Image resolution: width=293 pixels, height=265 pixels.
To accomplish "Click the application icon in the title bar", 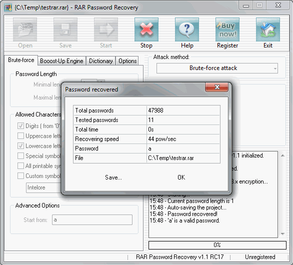I will coord(8,7).
